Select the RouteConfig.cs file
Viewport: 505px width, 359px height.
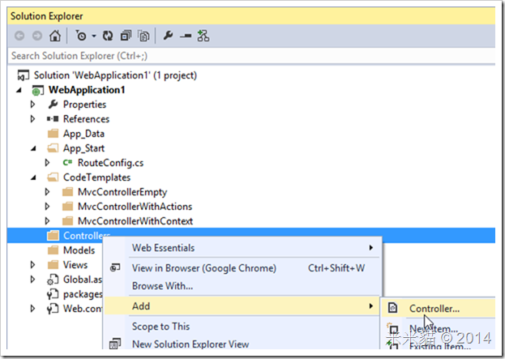click(x=110, y=163)
